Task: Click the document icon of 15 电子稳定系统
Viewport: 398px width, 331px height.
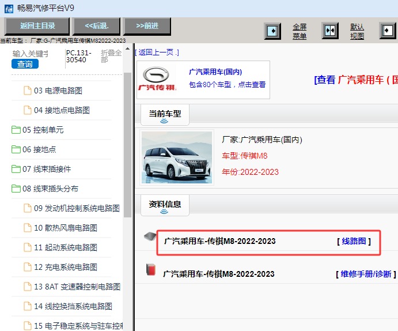Action: [28, 325]
